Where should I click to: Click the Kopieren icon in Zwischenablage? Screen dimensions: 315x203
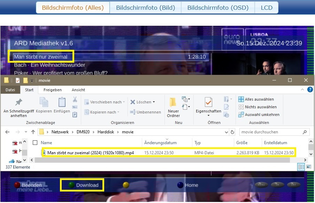coord(44,102)
